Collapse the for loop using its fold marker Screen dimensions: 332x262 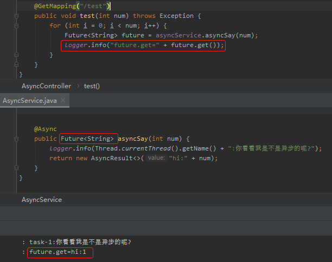pyautogui.click(x=16, y=26)
